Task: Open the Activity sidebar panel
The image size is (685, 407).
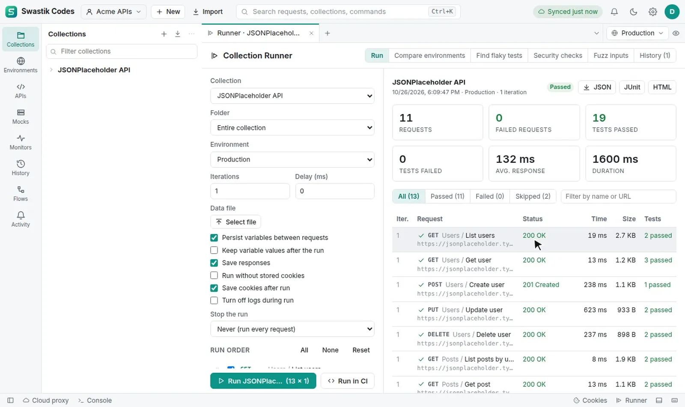Action: pyautogui.click(x=21, y=219)
